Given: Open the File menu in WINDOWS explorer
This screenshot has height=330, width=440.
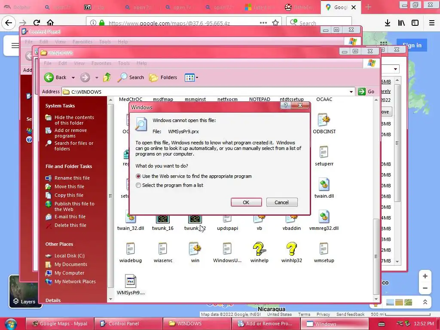Looking at the screenshot, I should 48,63.
